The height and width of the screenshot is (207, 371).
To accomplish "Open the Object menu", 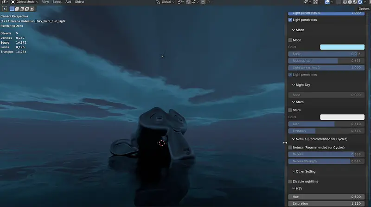I will tap(79, 2).
